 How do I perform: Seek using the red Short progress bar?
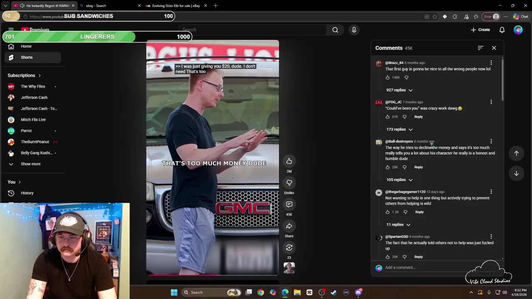[x=212, y=275]
